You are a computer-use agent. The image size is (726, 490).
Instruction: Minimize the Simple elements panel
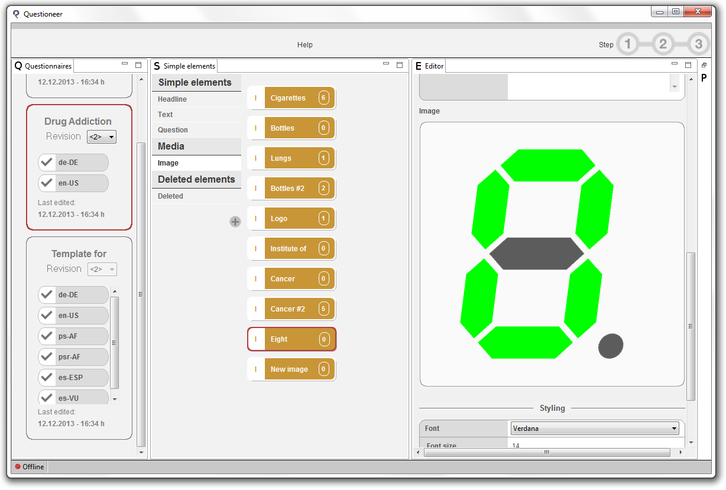(386, 64)
